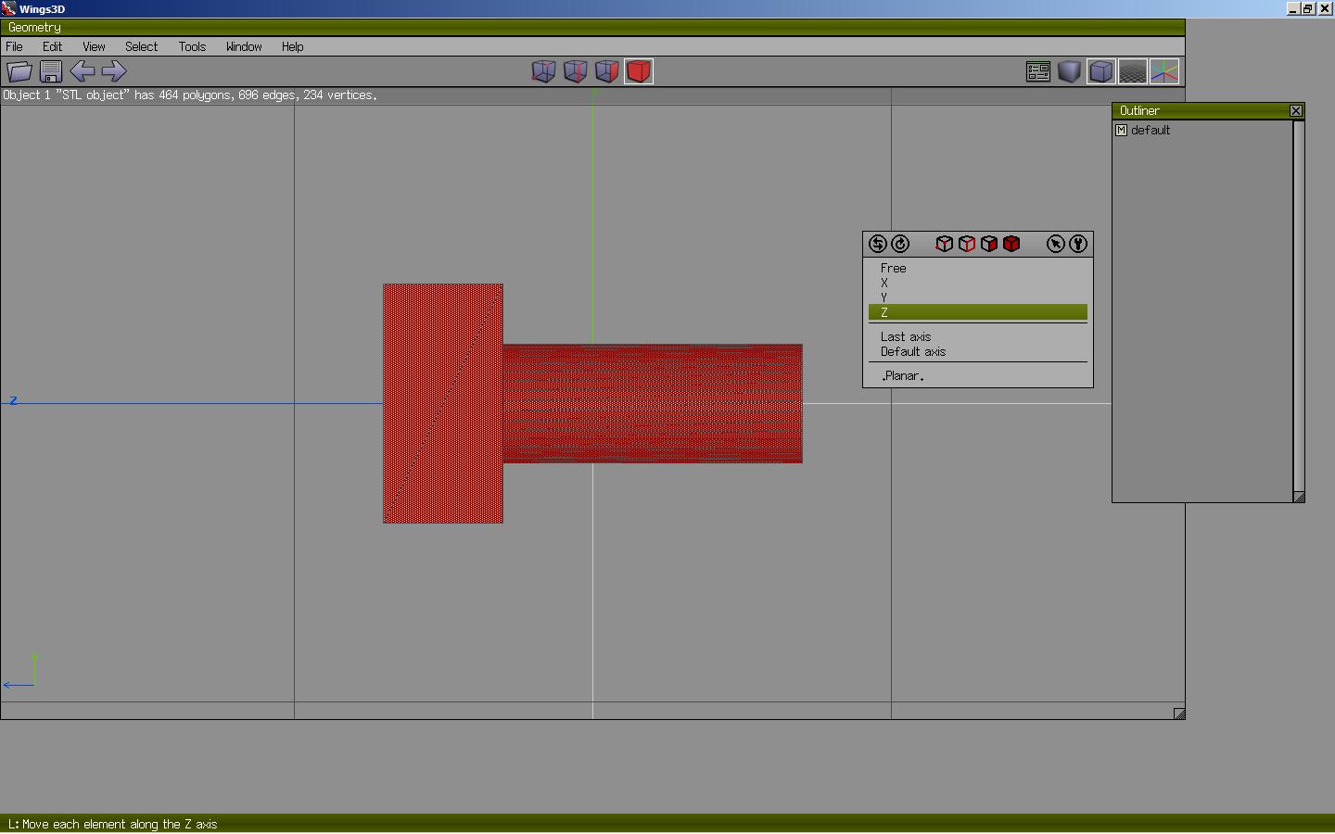Open the preferences list icon in toolbar

click(x=1038, y=71)
